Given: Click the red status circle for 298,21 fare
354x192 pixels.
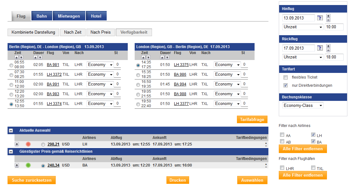Looking at the screenshot, I should [x=28, y=144].
